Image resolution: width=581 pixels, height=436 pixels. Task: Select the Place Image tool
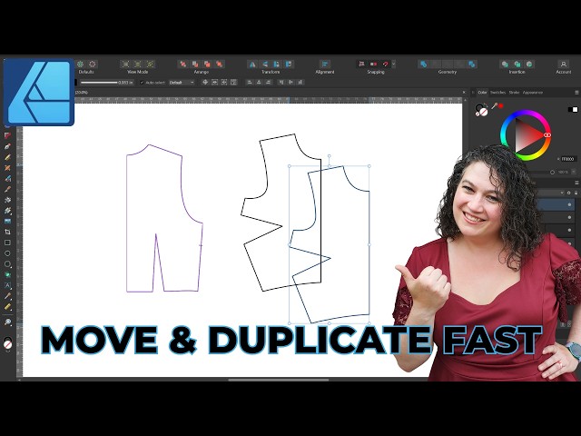[7, 222]
